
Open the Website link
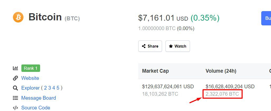[x=30, y=78]
